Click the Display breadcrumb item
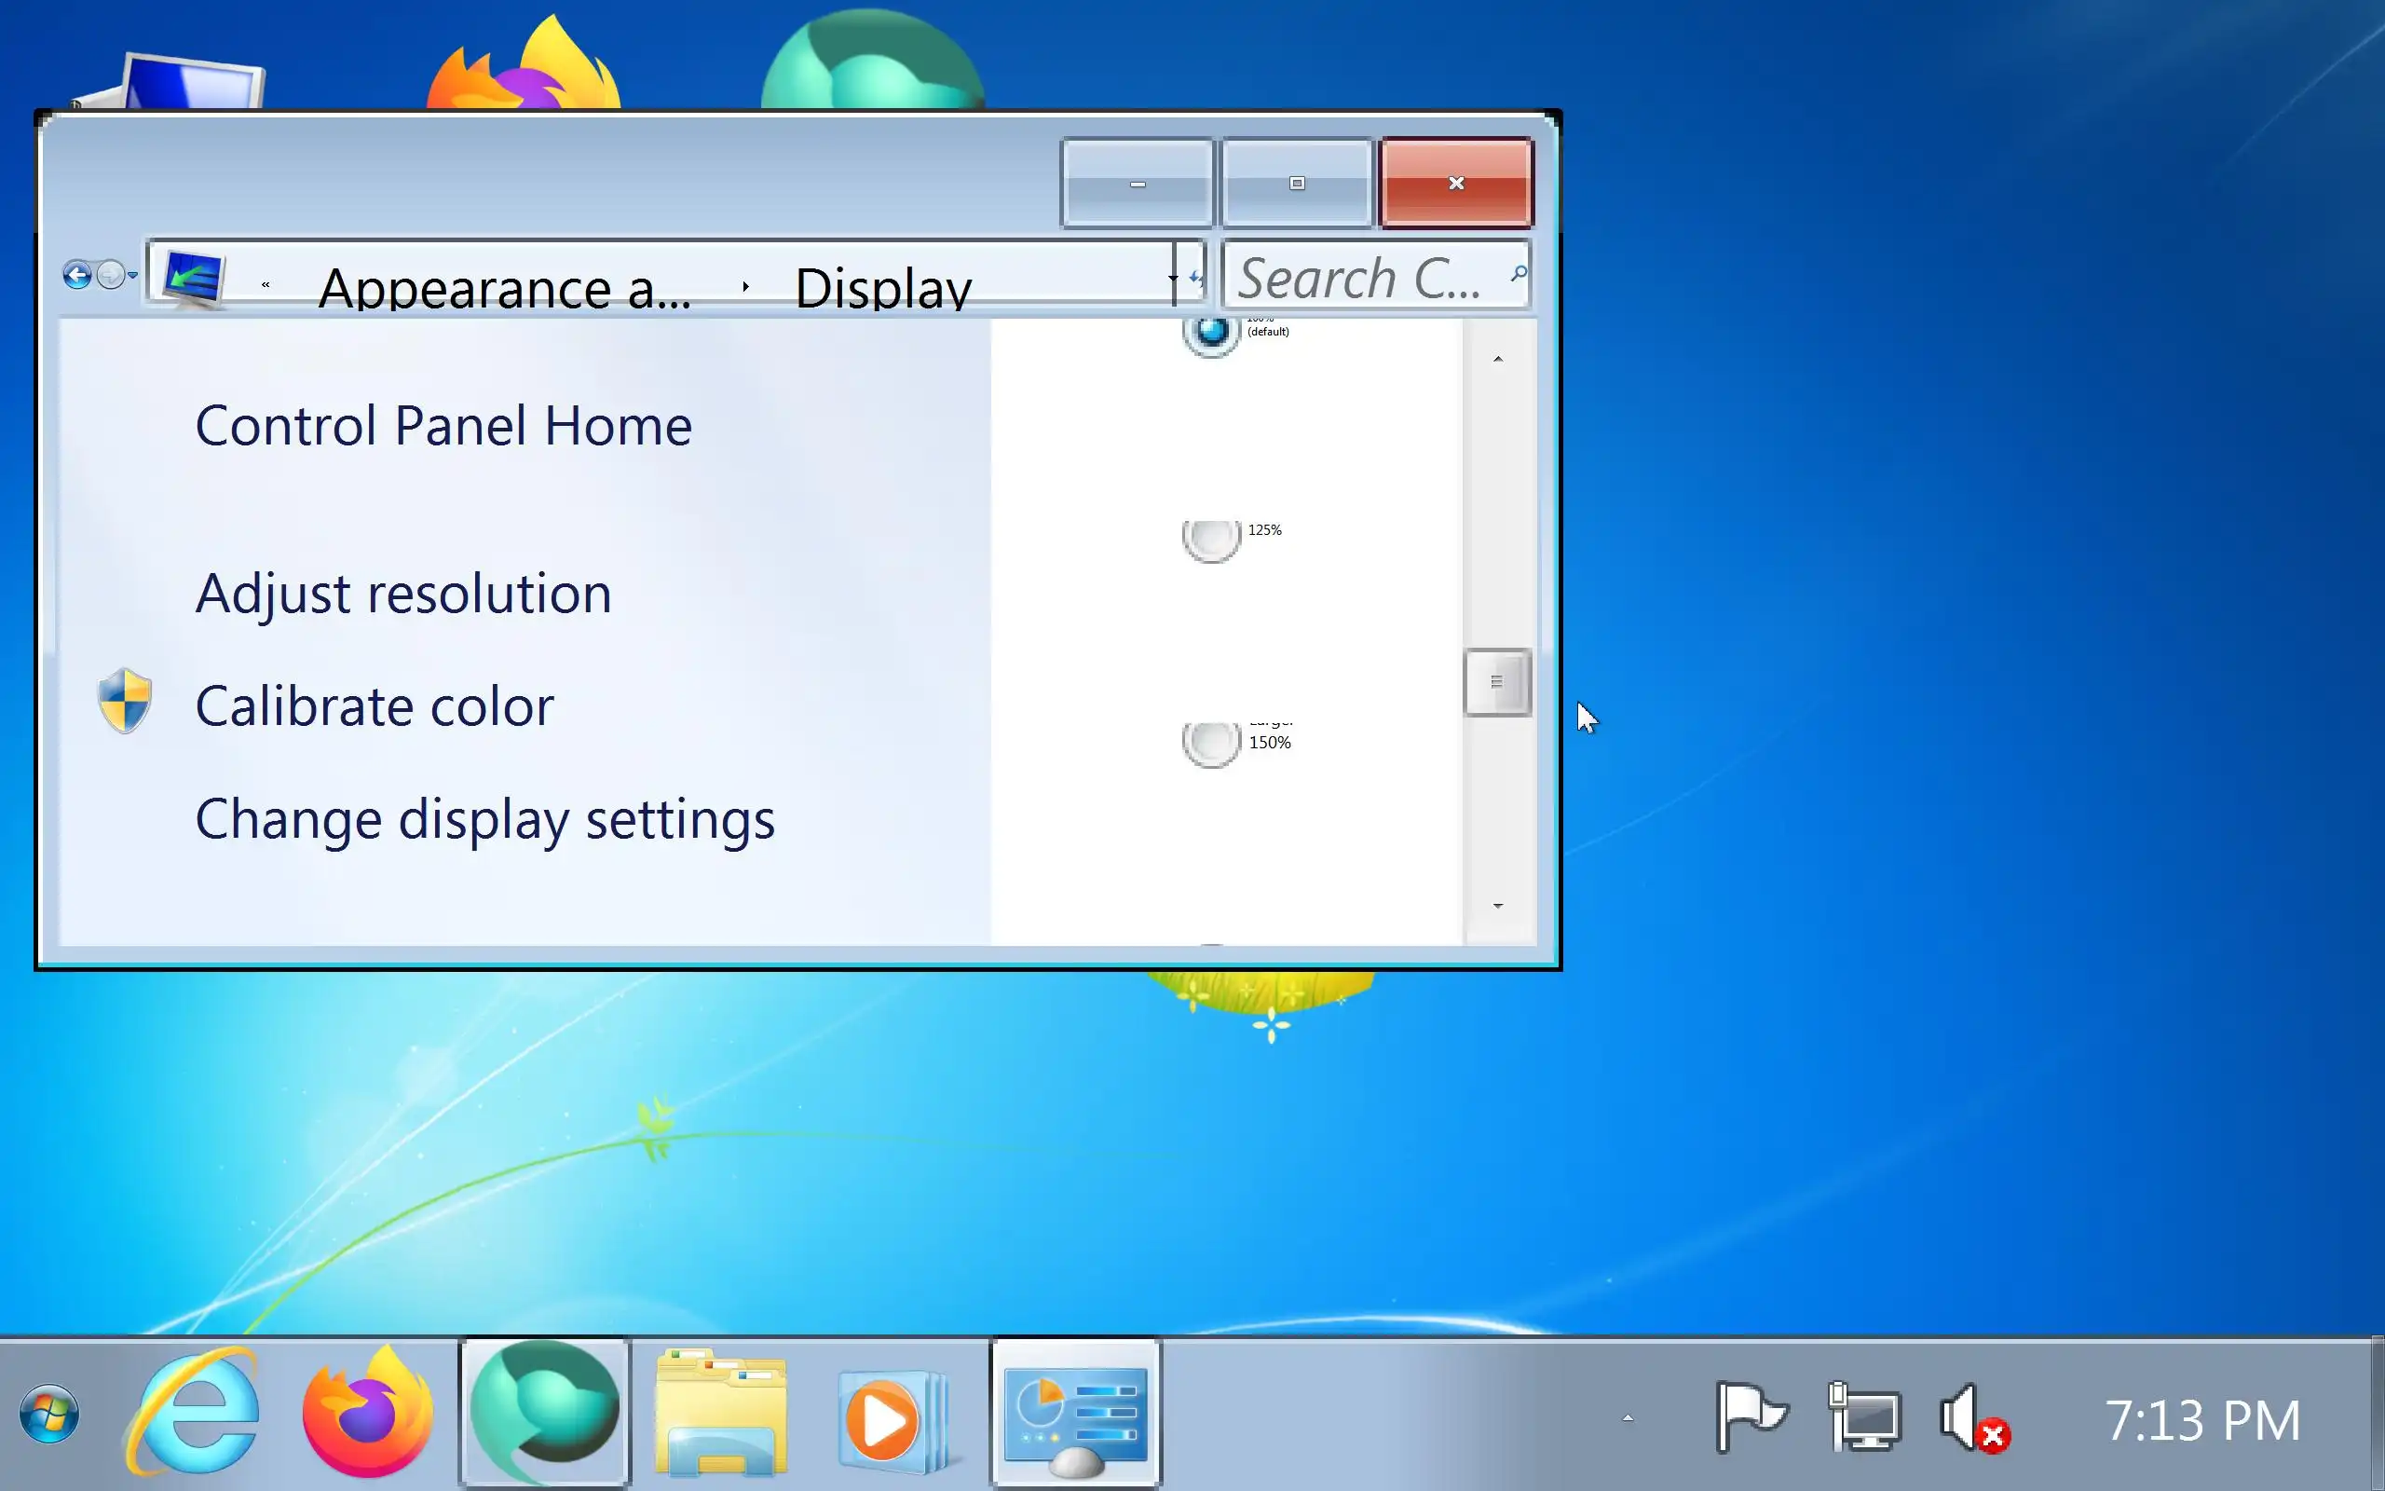The width and height of the screenshot is (2385, 1491). (883, 288)
